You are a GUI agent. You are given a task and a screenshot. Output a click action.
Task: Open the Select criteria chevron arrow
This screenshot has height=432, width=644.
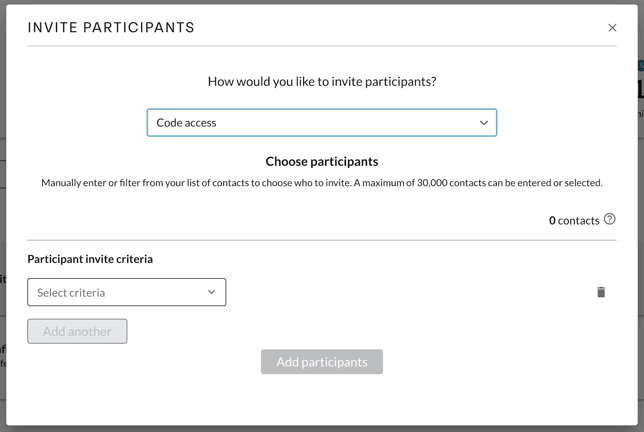point(211,292)
